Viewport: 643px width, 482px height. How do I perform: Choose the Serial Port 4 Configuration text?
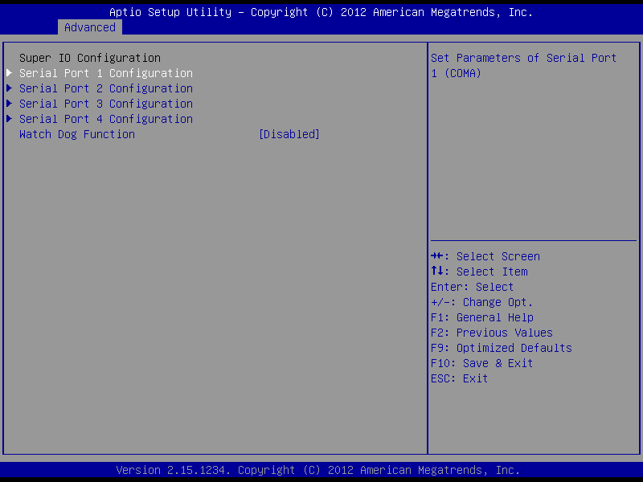click(x=106, y=119)
